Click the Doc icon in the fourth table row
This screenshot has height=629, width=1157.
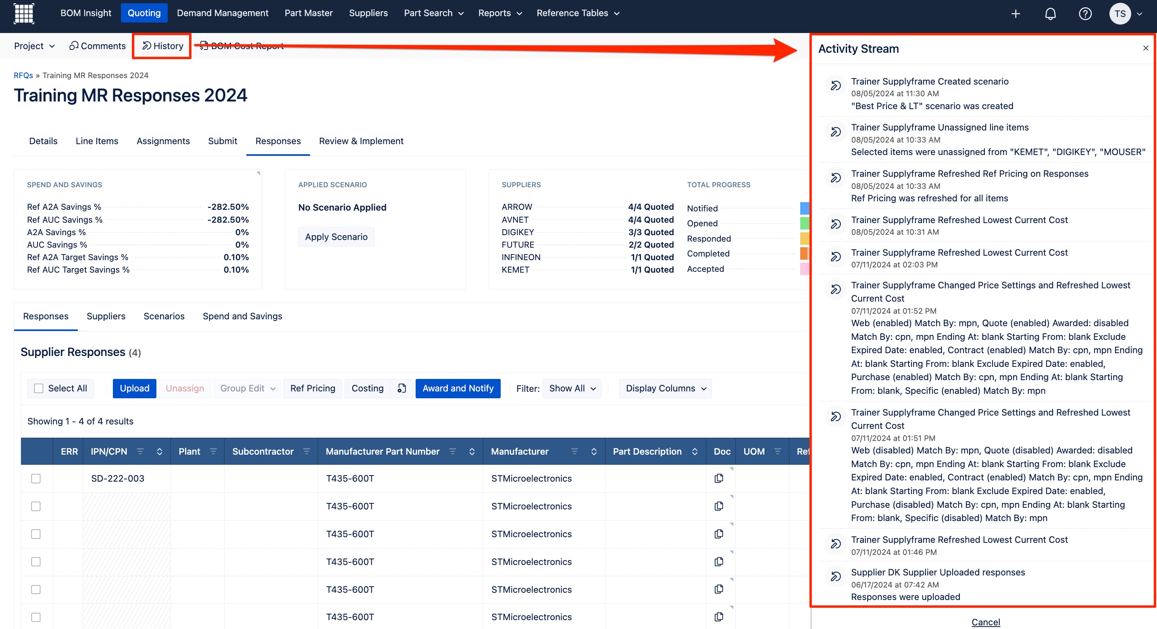[x=719, y=562]
